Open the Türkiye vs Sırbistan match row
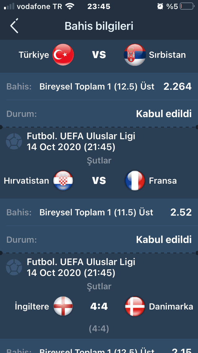The image size is (198, 353). tap(99, 55)
